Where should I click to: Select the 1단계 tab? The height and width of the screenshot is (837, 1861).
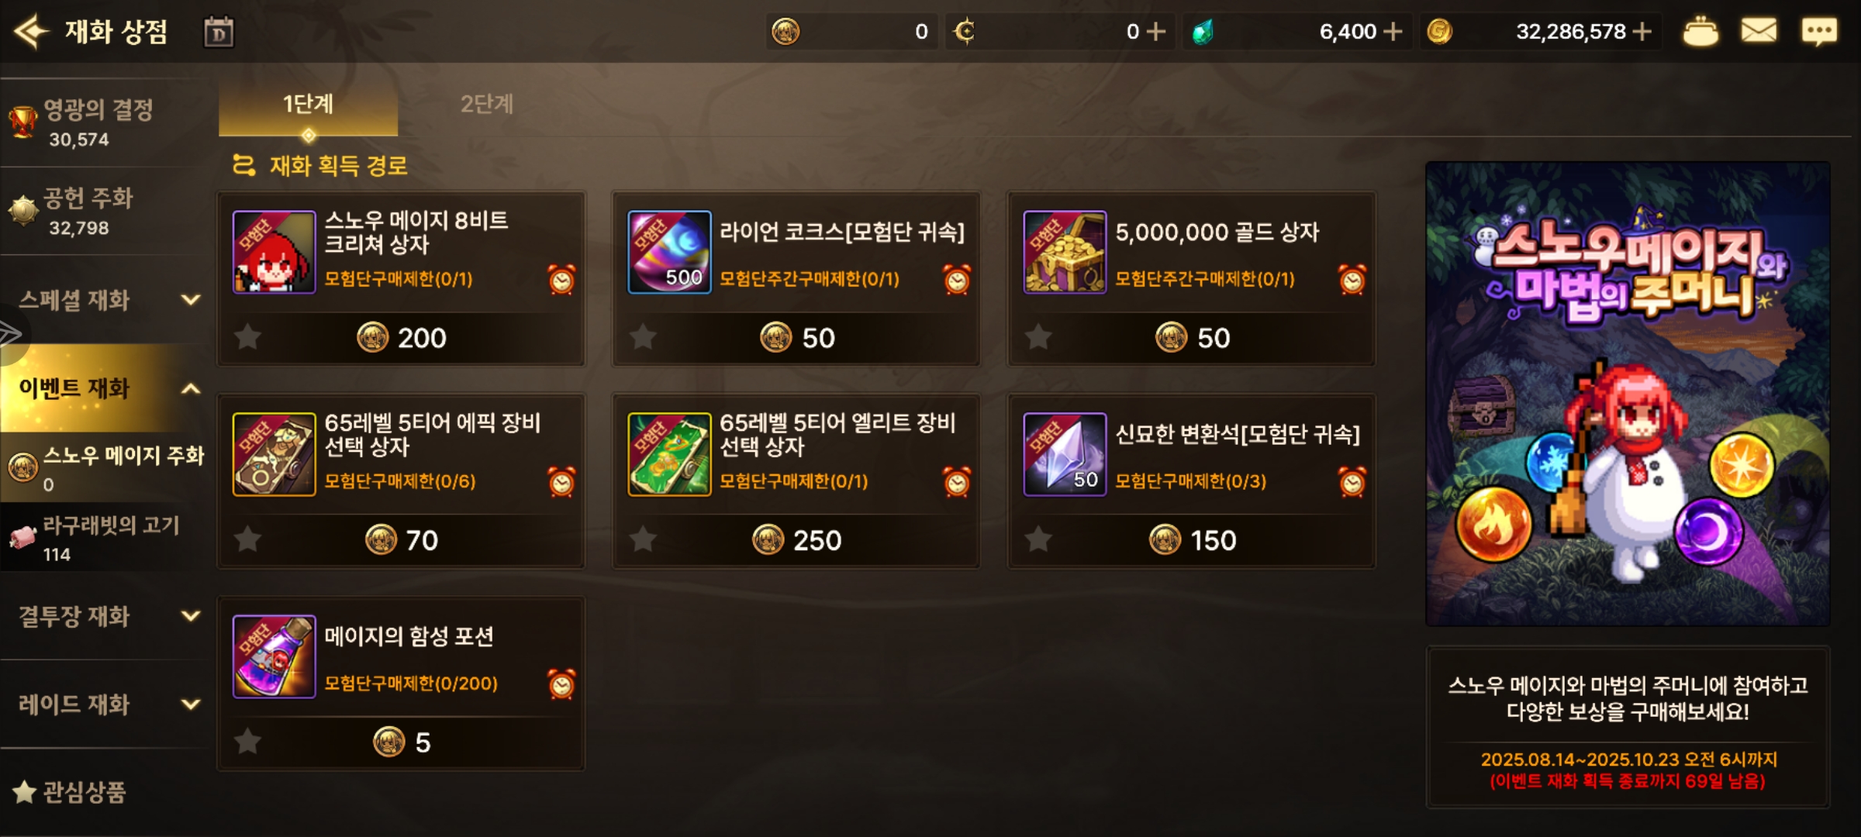tap(308, 104)
